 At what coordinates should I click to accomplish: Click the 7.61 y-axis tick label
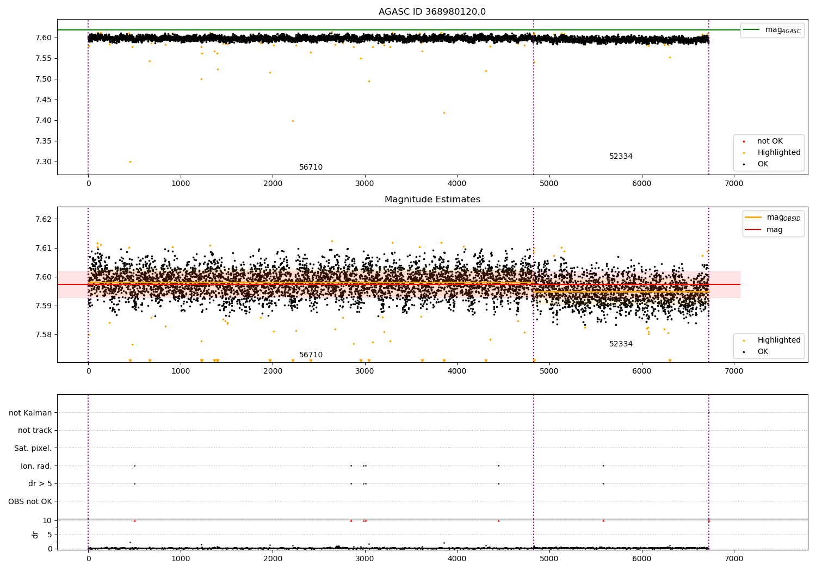[x=43, y=248]
